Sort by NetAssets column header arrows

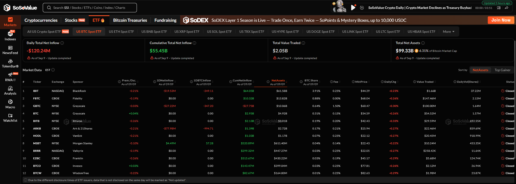pyautogui.click(x=286, y=82)
